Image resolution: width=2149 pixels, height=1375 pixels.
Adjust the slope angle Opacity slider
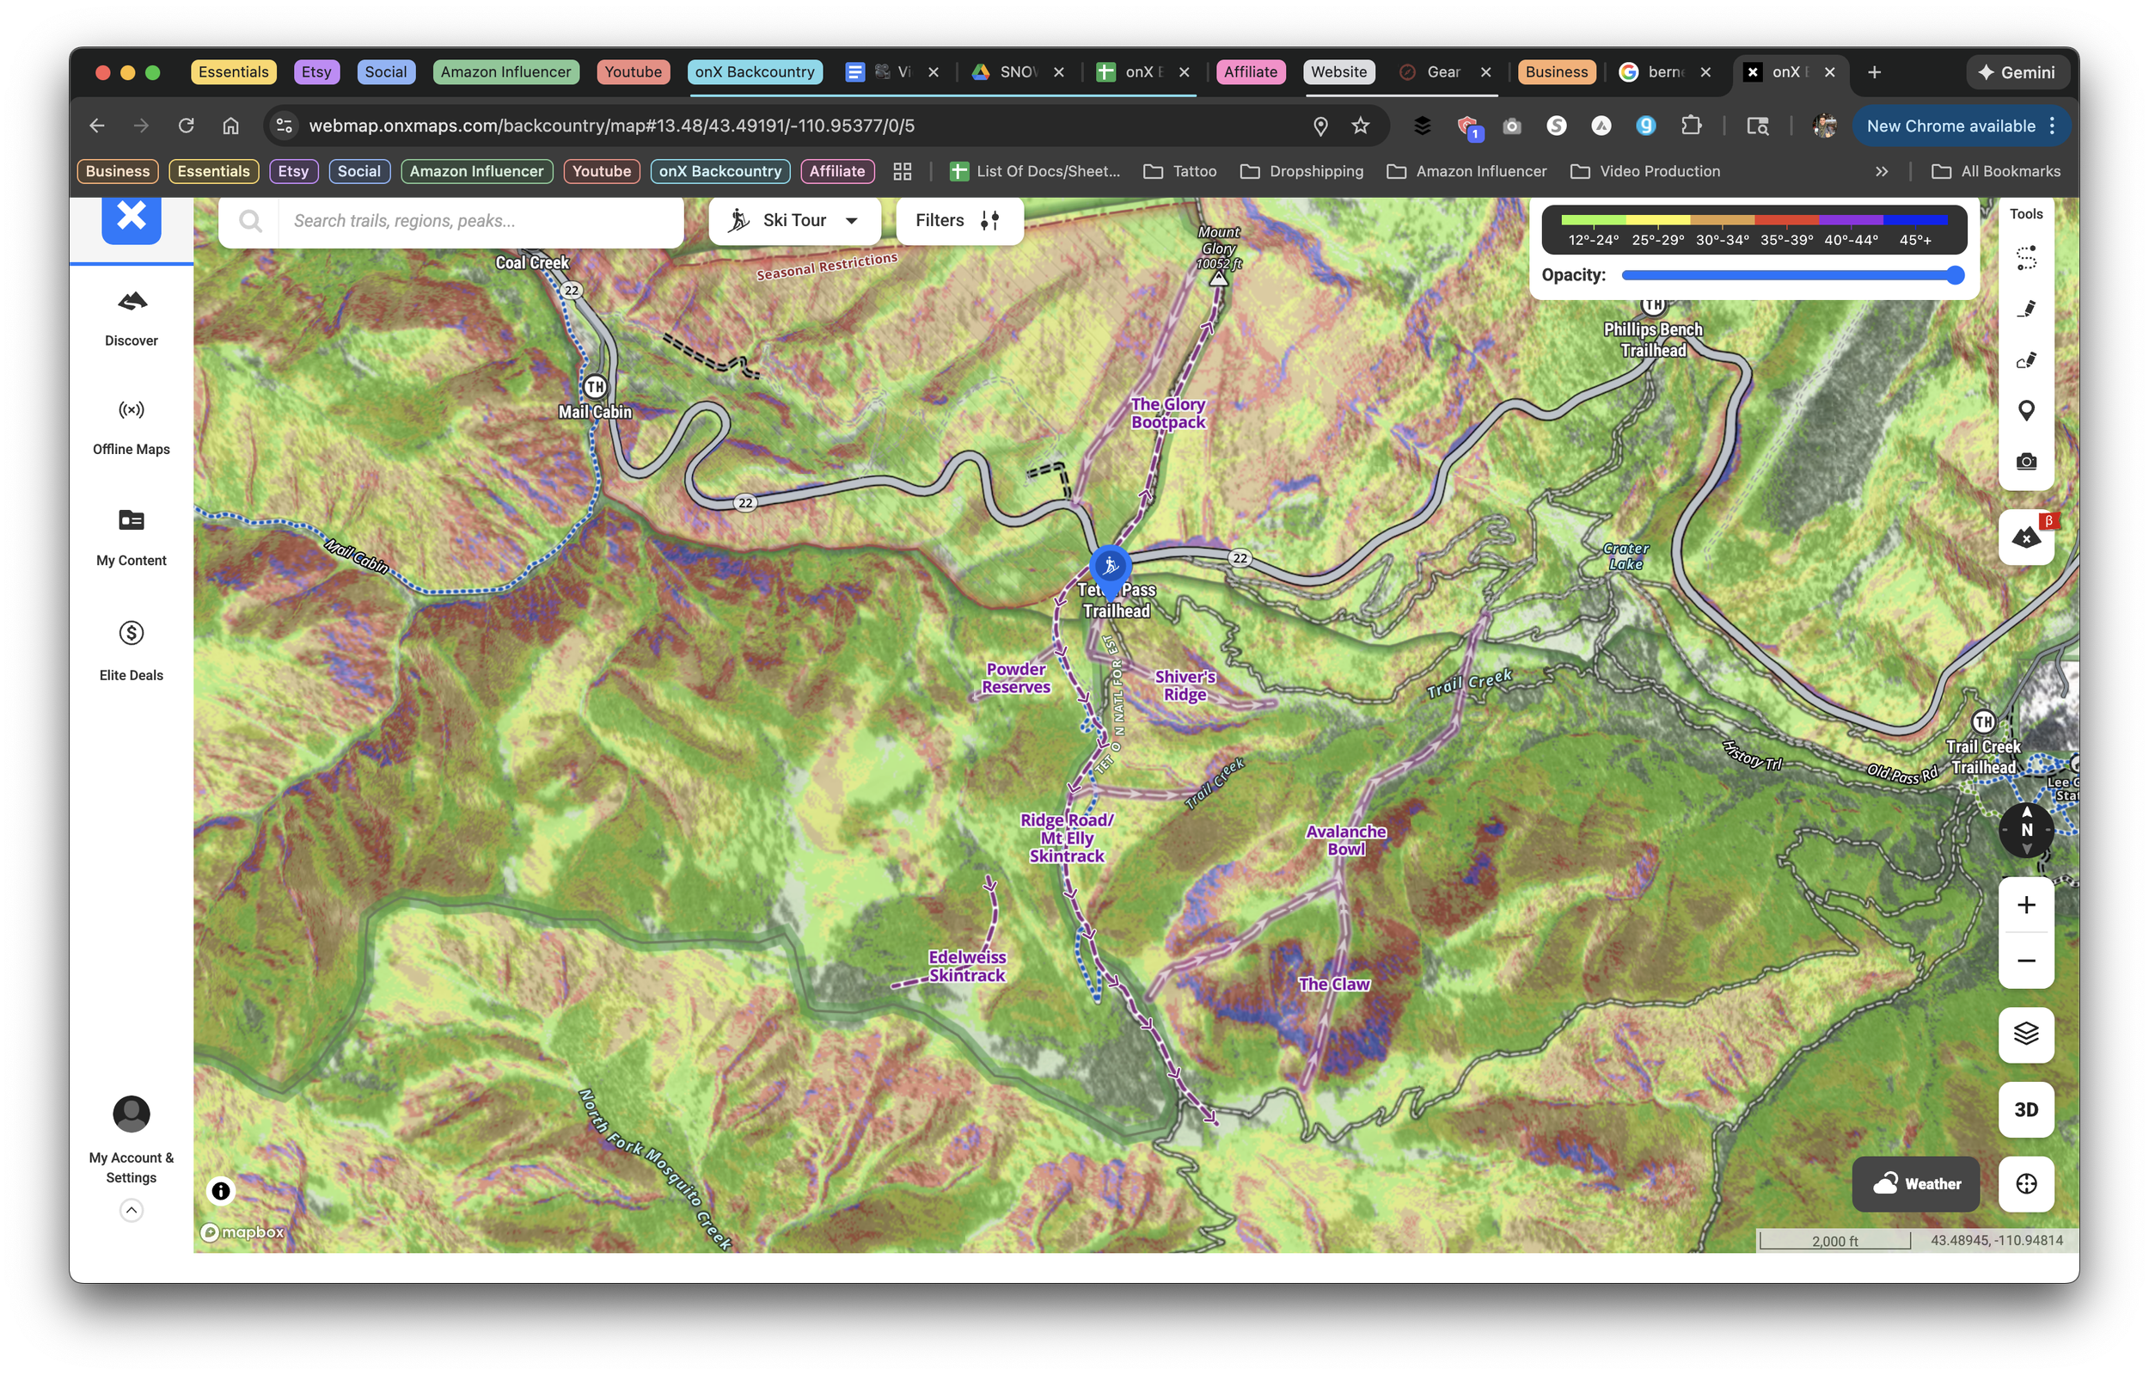pyautogui.click(x=1954, y=275)
